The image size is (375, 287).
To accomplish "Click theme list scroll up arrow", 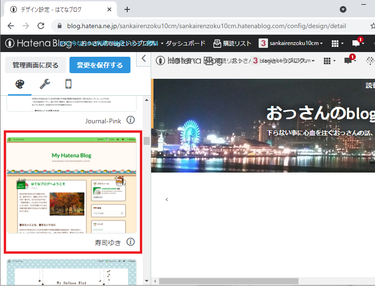I will point(146,100).
